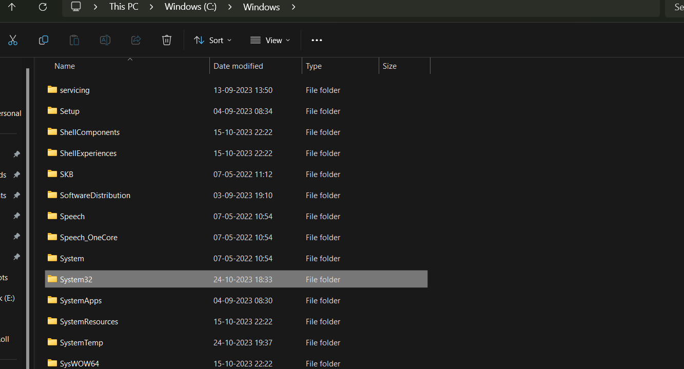Expand chevron after the monitor icon
The height and width of the screenshot is (369, 684).
click(x=95, y=7)
